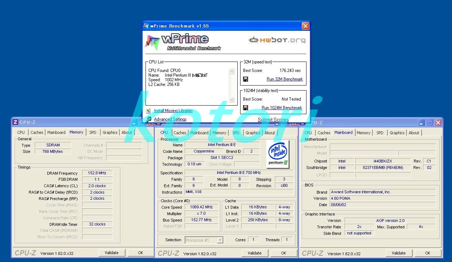Click the Submit Scores link
This screenshot has height=262, width=452.
273,120
